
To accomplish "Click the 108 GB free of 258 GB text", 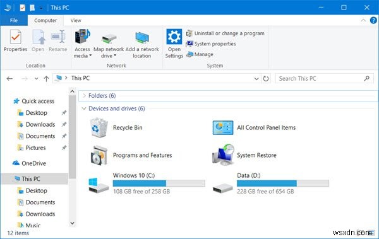I will pyautogui.click(x=141, y=192).
